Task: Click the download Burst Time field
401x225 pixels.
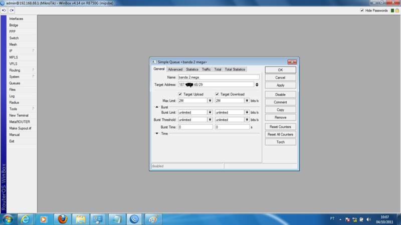Action: click(x=232, y=127)
